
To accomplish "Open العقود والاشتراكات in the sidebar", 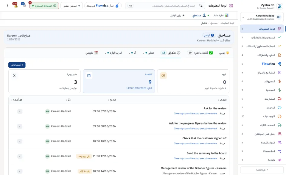I will (x=262, y=55).
